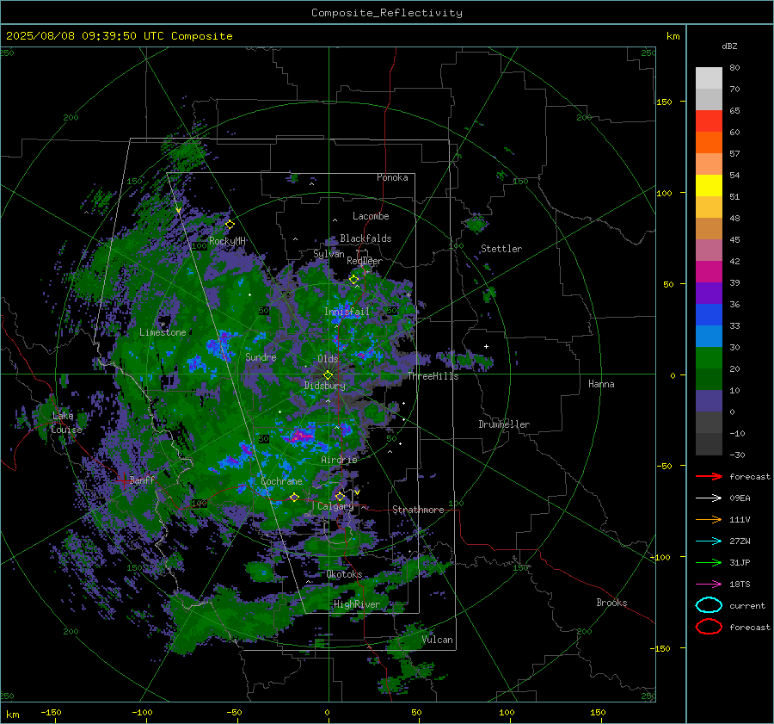Click the 'Stettler' map label

tap(501, 249)
